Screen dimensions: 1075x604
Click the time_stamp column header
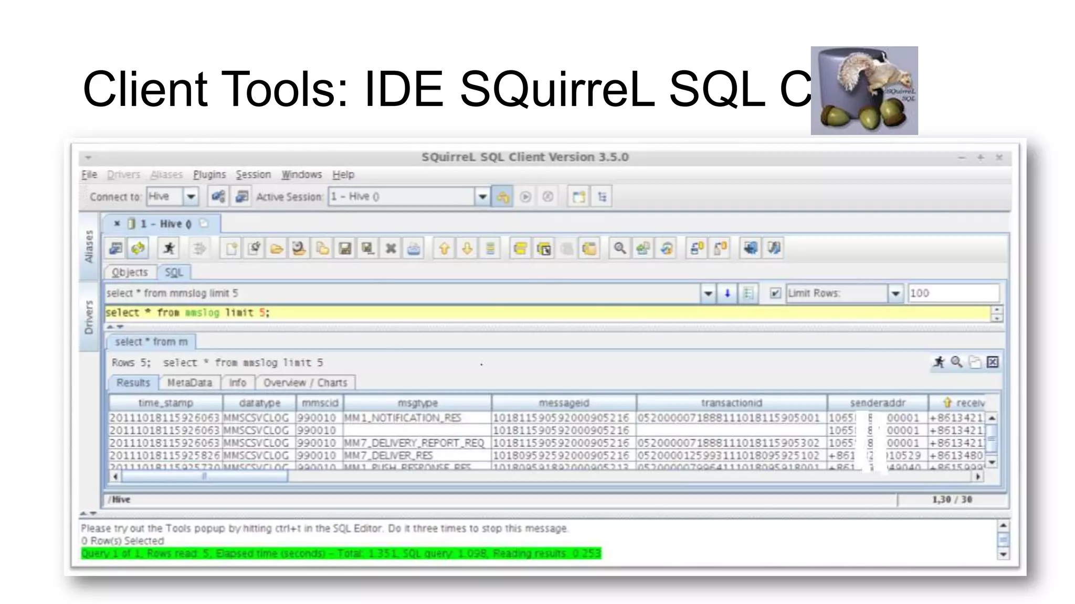166,403
